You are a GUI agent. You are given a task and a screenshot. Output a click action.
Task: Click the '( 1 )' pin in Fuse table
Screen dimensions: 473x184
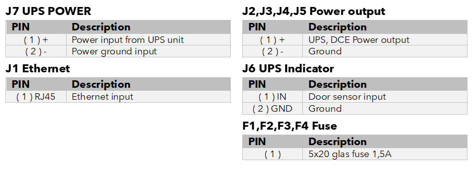272,154
